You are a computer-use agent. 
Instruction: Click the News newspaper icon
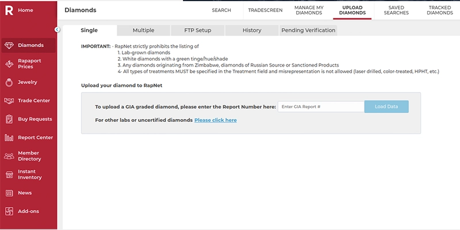9,193
